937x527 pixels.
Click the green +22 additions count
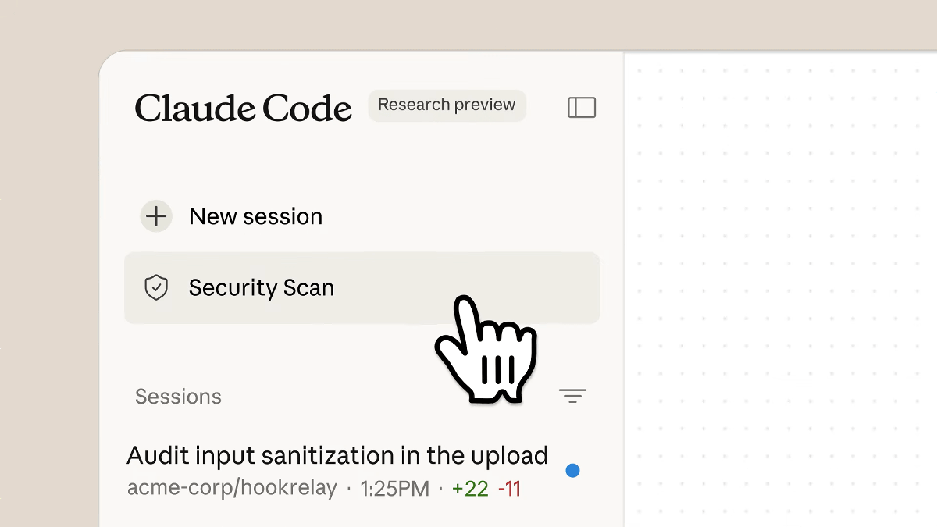click(470, 489)
